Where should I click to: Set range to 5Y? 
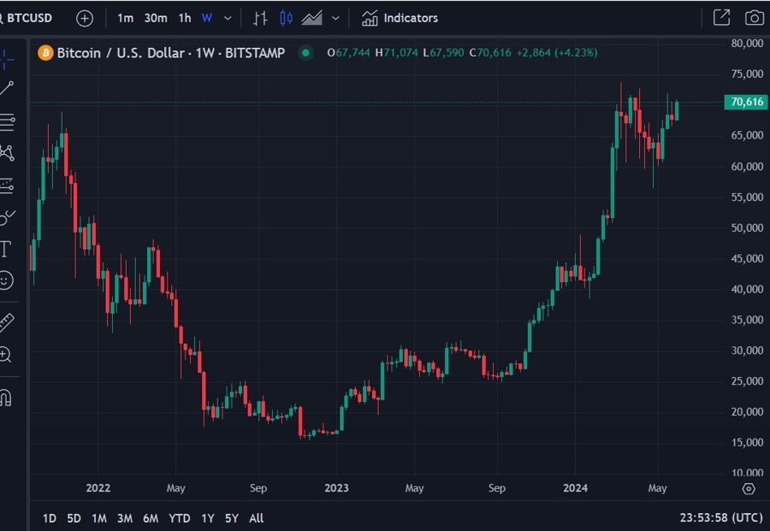point(231,518)
